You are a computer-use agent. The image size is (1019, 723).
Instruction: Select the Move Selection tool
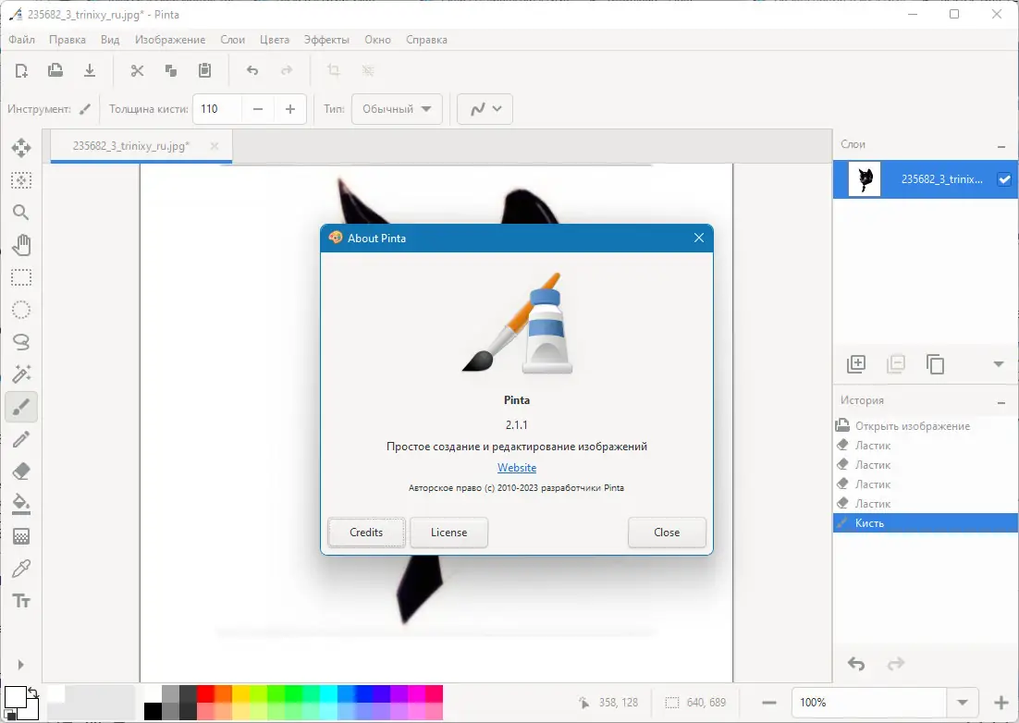(x=21, y=180)
